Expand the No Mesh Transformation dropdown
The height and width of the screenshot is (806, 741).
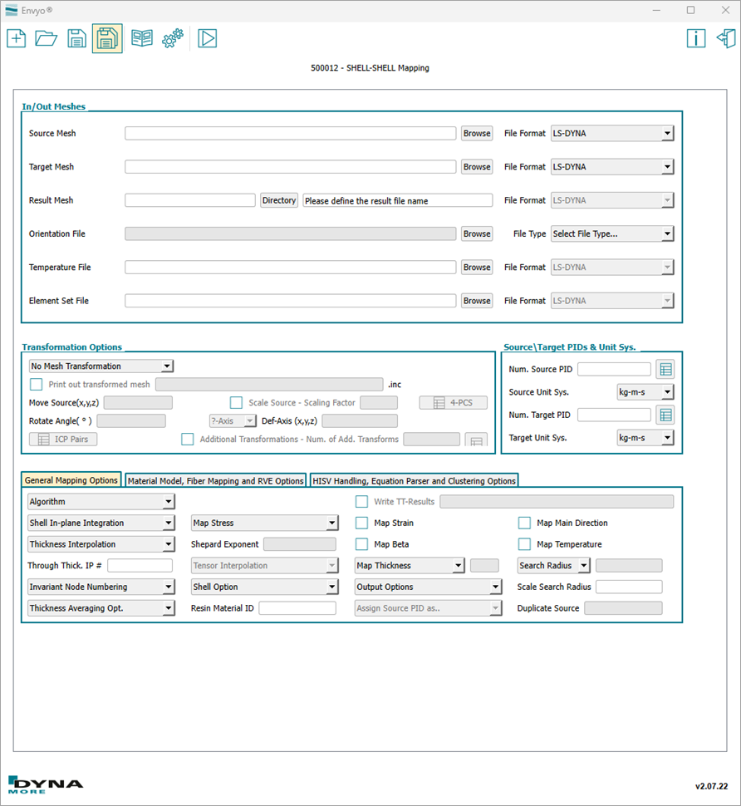101,366
